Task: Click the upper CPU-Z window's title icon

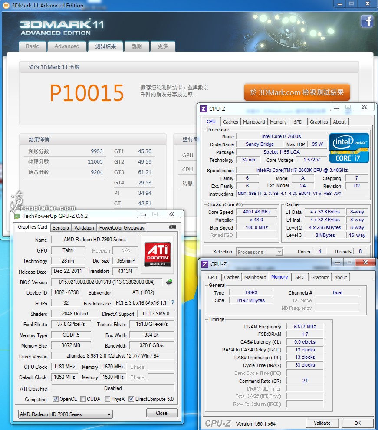Action: 203,109
